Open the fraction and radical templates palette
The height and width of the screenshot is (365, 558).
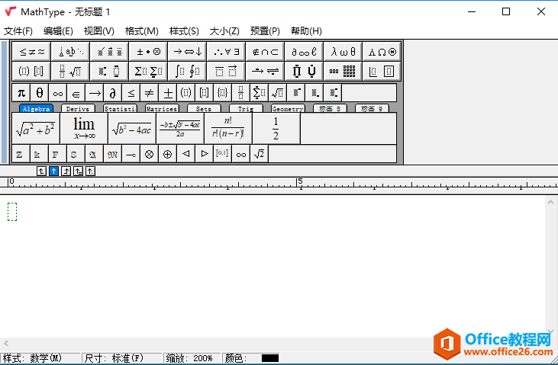point(70,72)
